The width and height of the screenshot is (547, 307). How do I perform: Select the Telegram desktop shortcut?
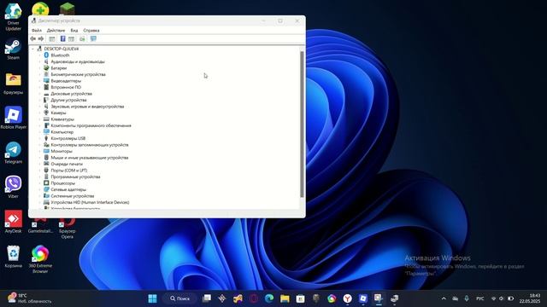pyautogui.click(x=14, y=153)
